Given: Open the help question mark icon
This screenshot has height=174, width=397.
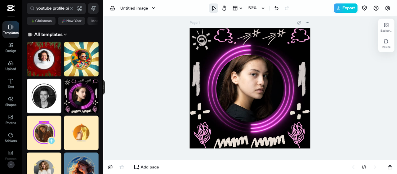Looking at the screenshot, I should click(376, 8).
